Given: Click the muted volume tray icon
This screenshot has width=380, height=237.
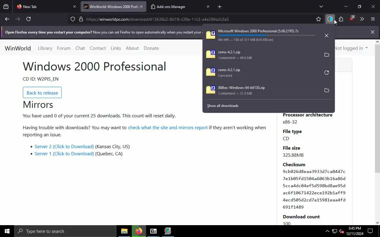Looking at the screenshot, I should (341, 231).
